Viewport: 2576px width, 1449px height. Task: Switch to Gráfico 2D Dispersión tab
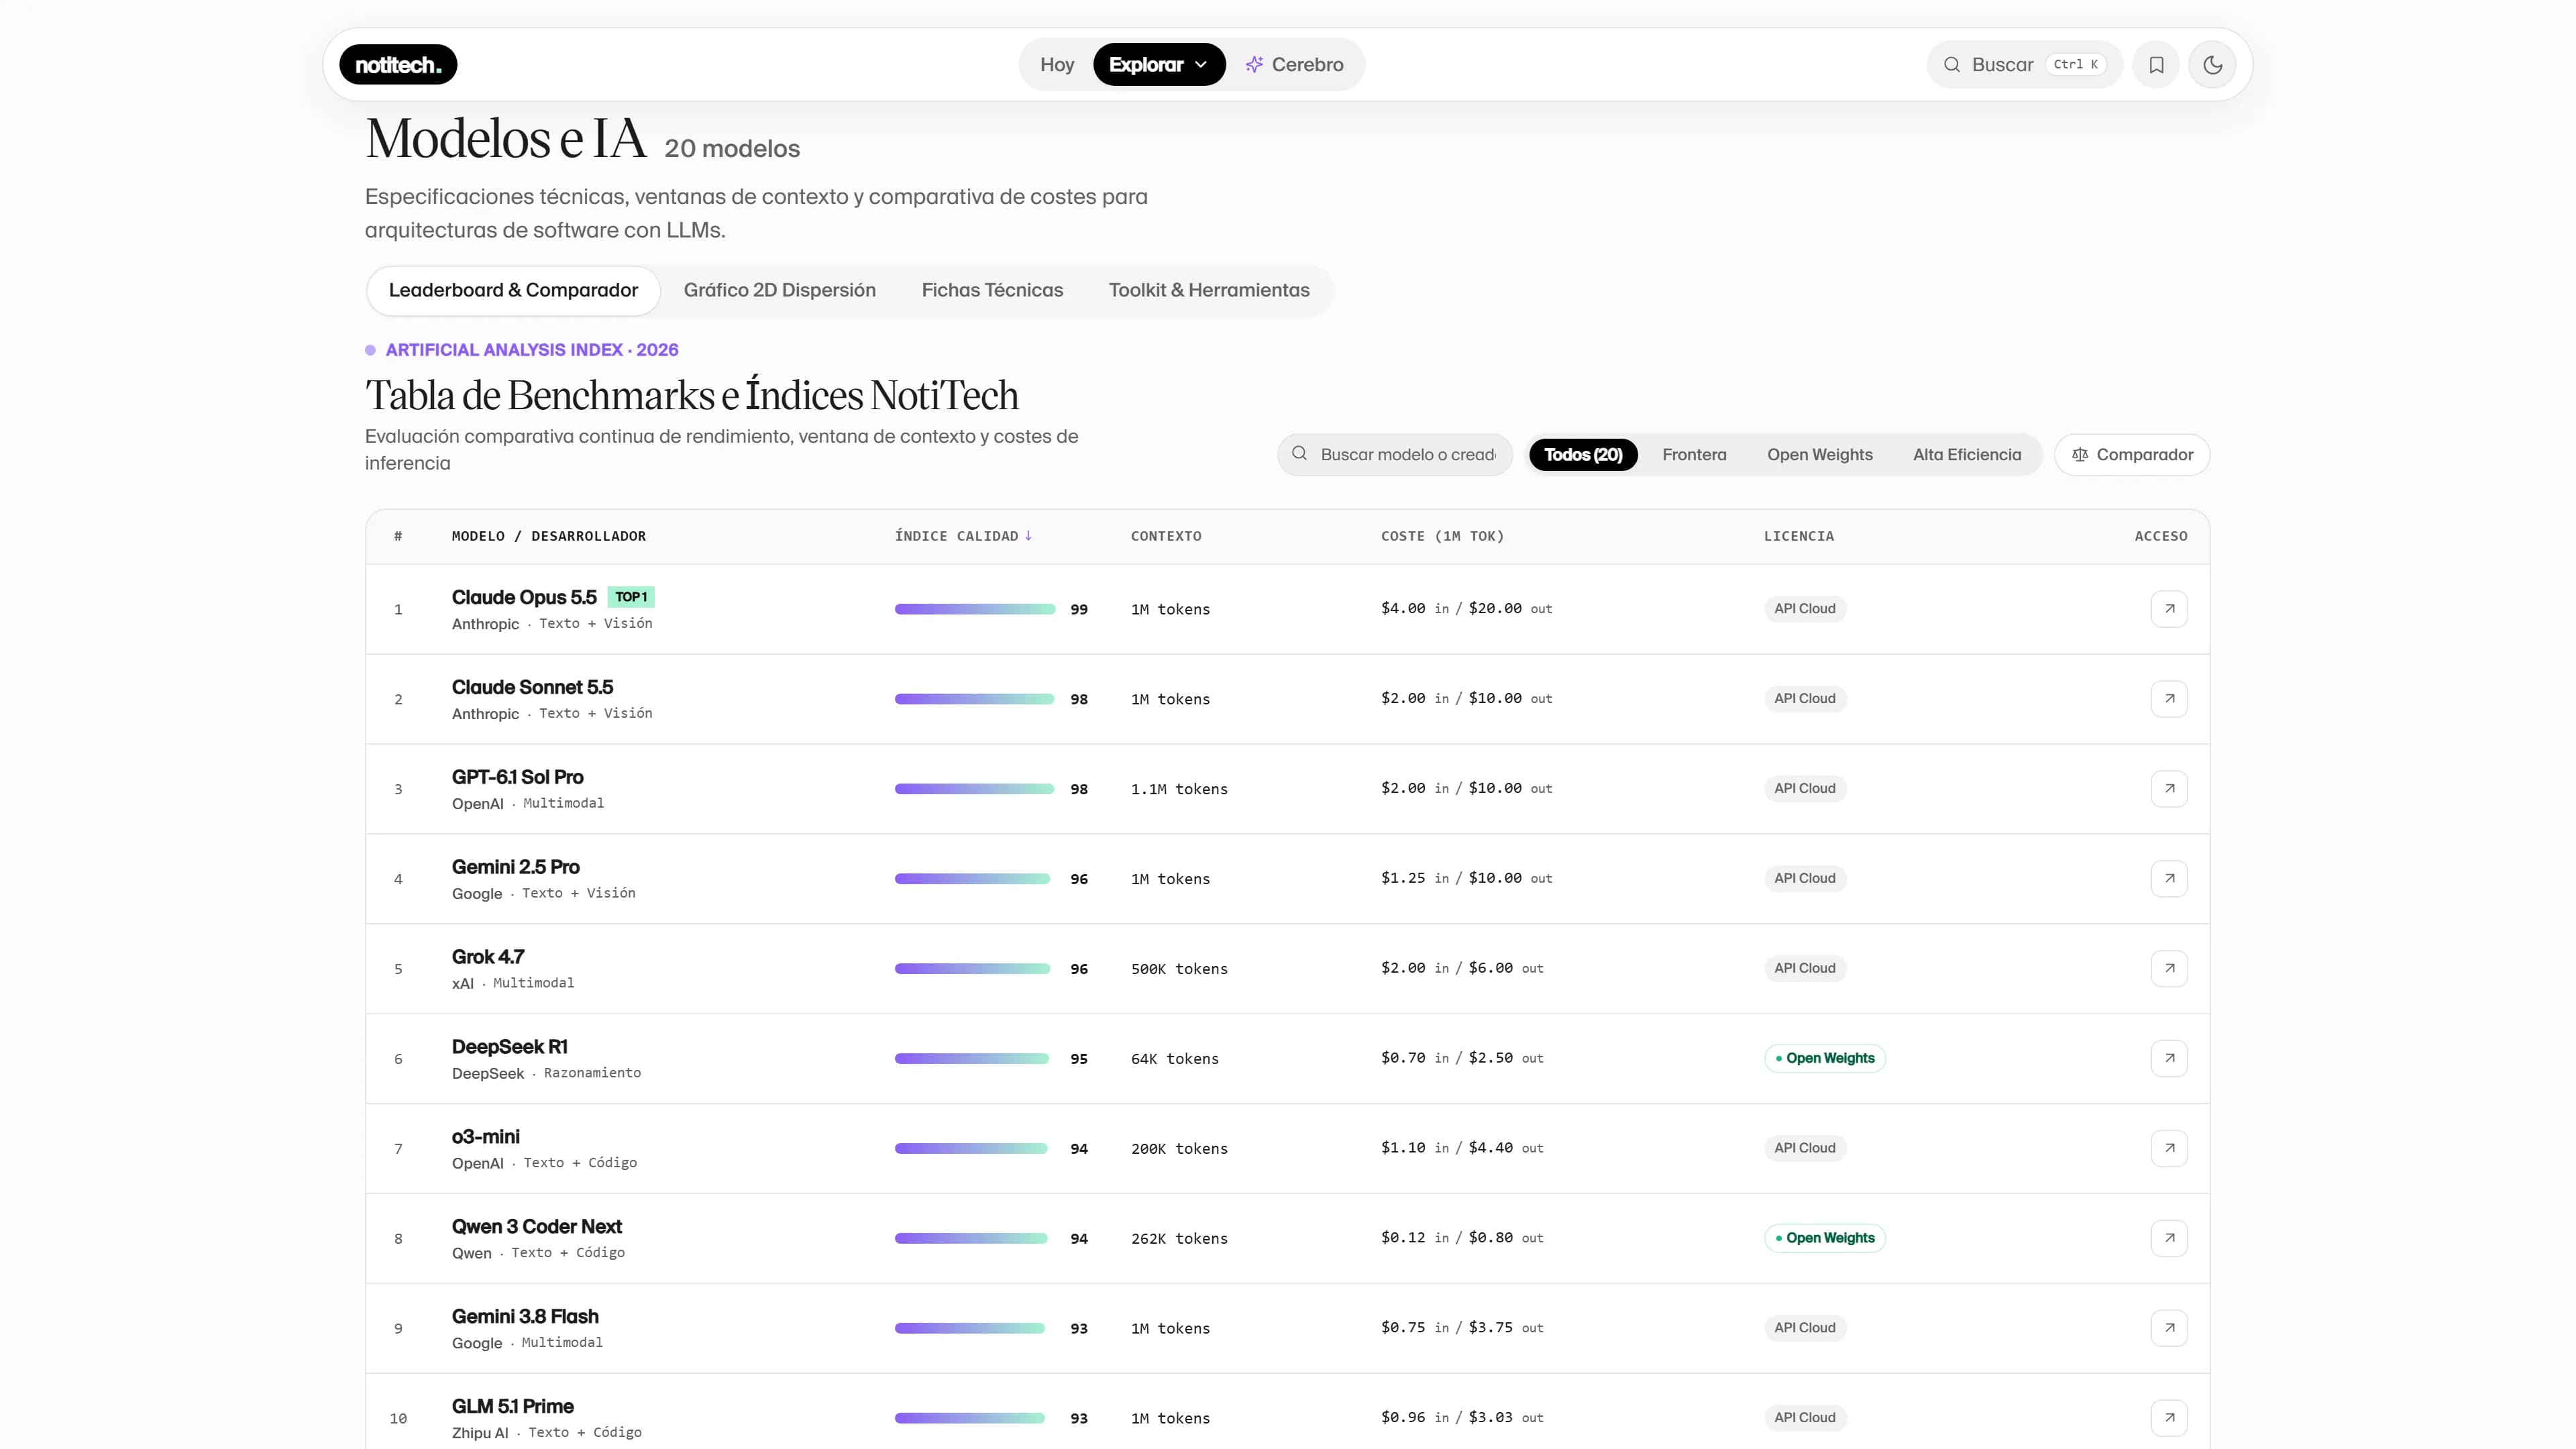point(779,291)
